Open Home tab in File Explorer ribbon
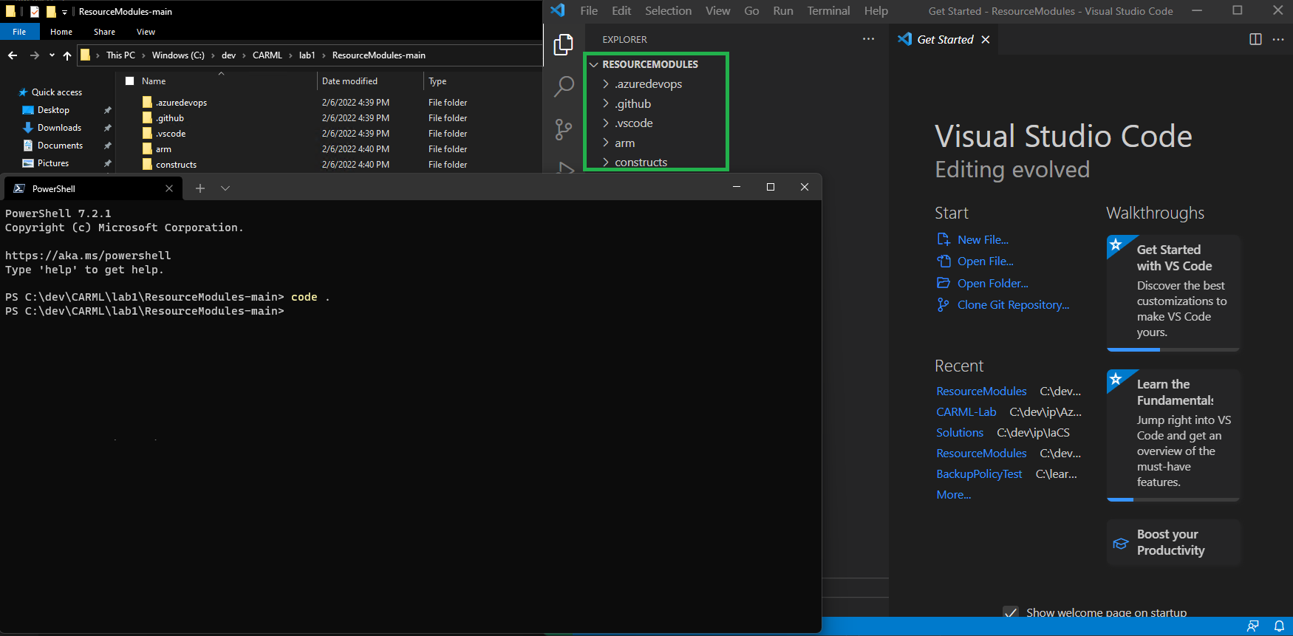The image size is (1293, 636). click(61, 32)
